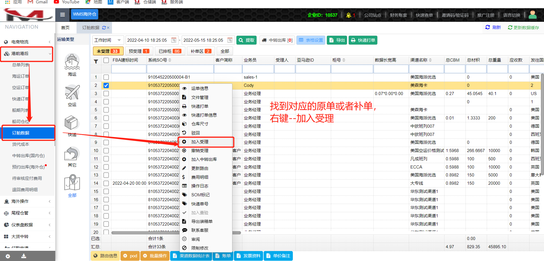Open the user avatar profile icon
544x261 pixels.
click(532, 15)
